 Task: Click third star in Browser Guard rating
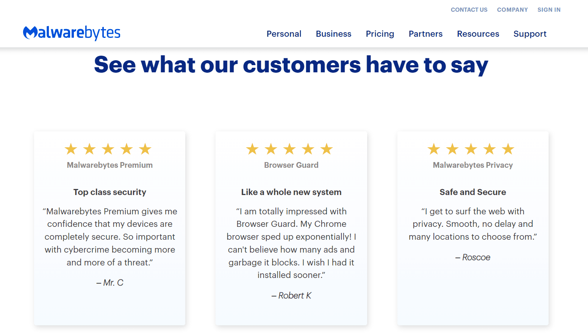click(x=289, y=149)
